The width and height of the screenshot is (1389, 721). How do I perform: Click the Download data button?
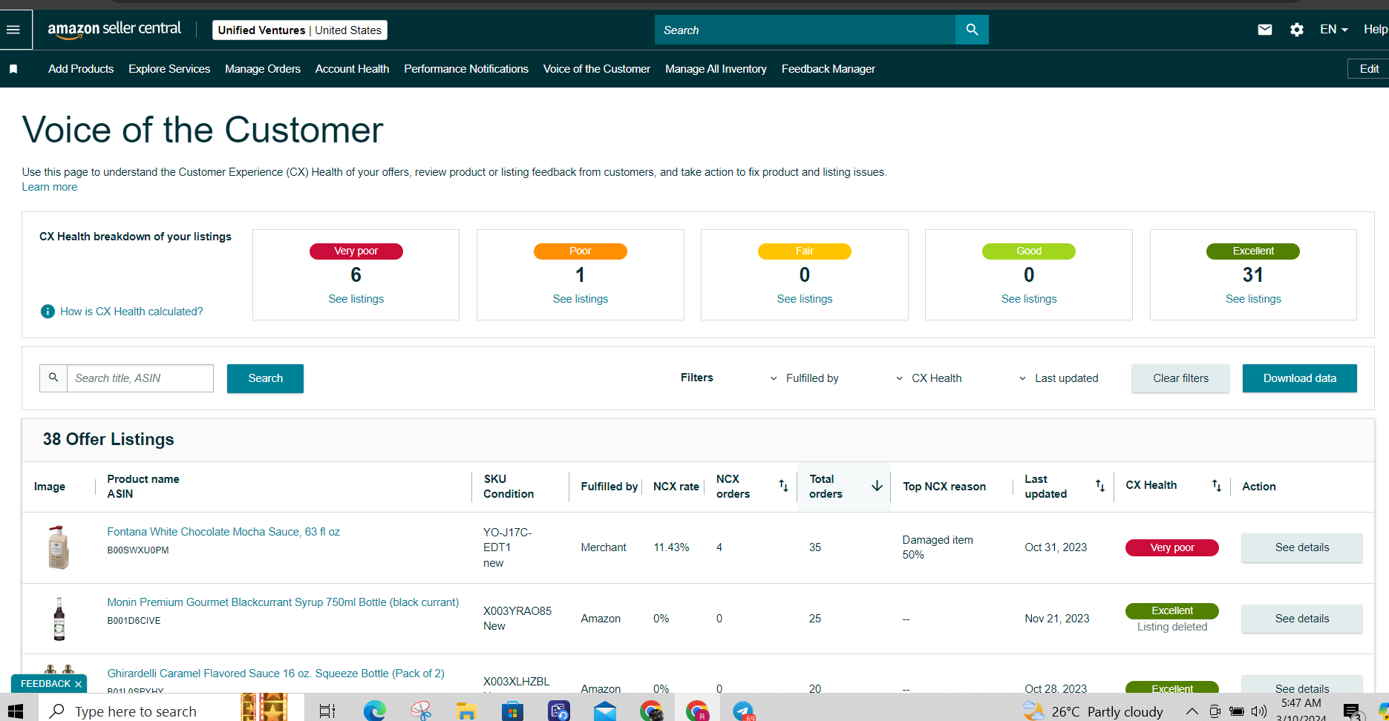[1300, 378]
